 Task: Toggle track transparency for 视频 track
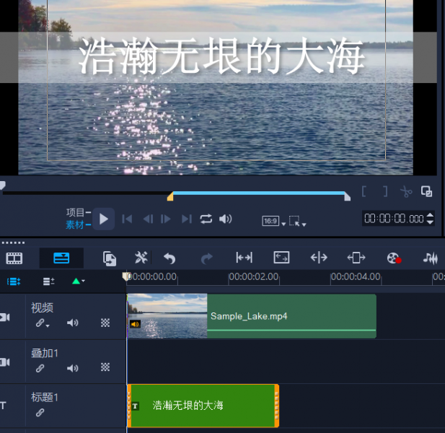[x=105, y=323]
